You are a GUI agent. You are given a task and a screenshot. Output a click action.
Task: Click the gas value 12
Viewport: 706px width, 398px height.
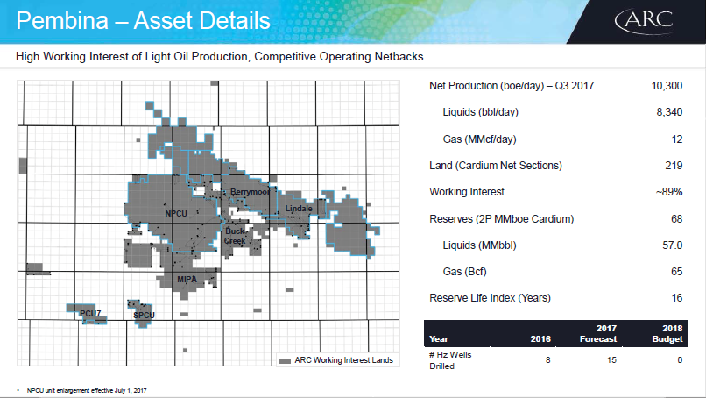(677, 139)
